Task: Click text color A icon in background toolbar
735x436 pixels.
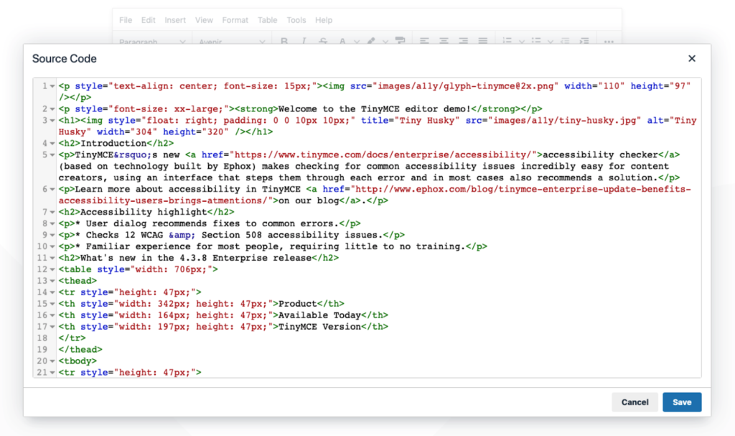Action: tap(342, 41)
